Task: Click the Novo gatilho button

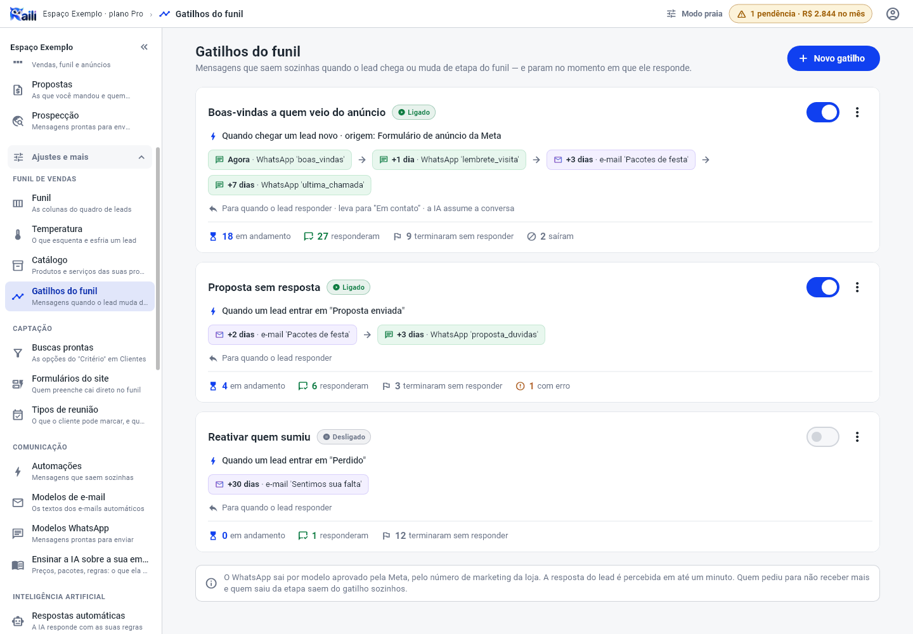Action: (833, 58)
